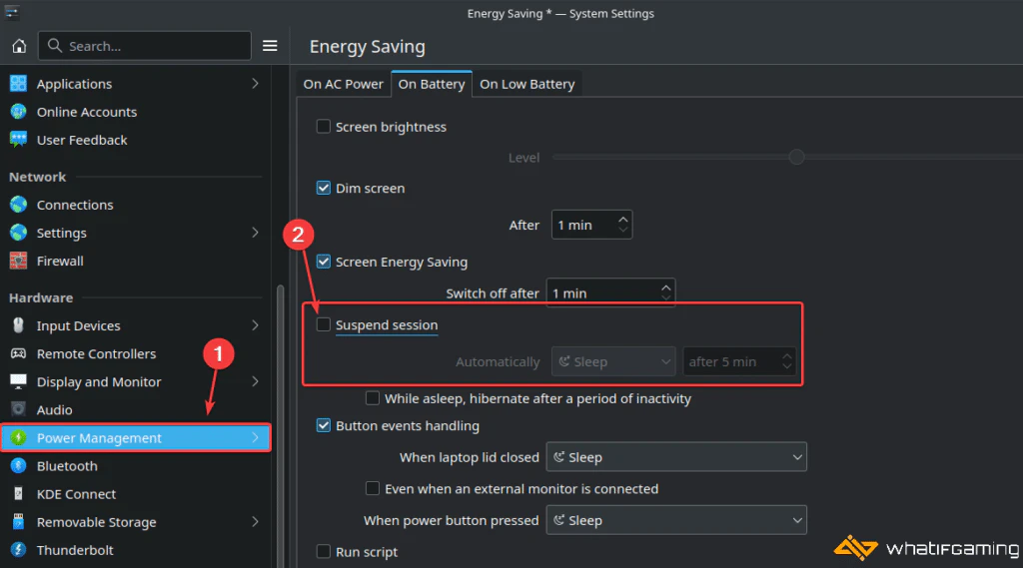
Task: Open the When power button pressed dropdown
Action: 676,520
